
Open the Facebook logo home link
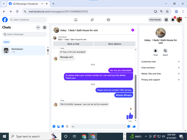click(5, 20)
